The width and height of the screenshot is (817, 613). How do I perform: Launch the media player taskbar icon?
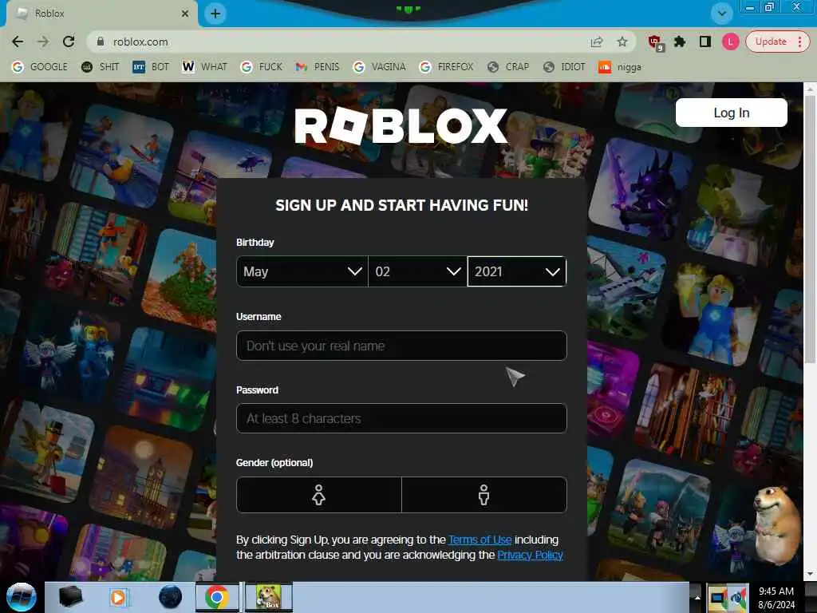click(x=118, y=597)
